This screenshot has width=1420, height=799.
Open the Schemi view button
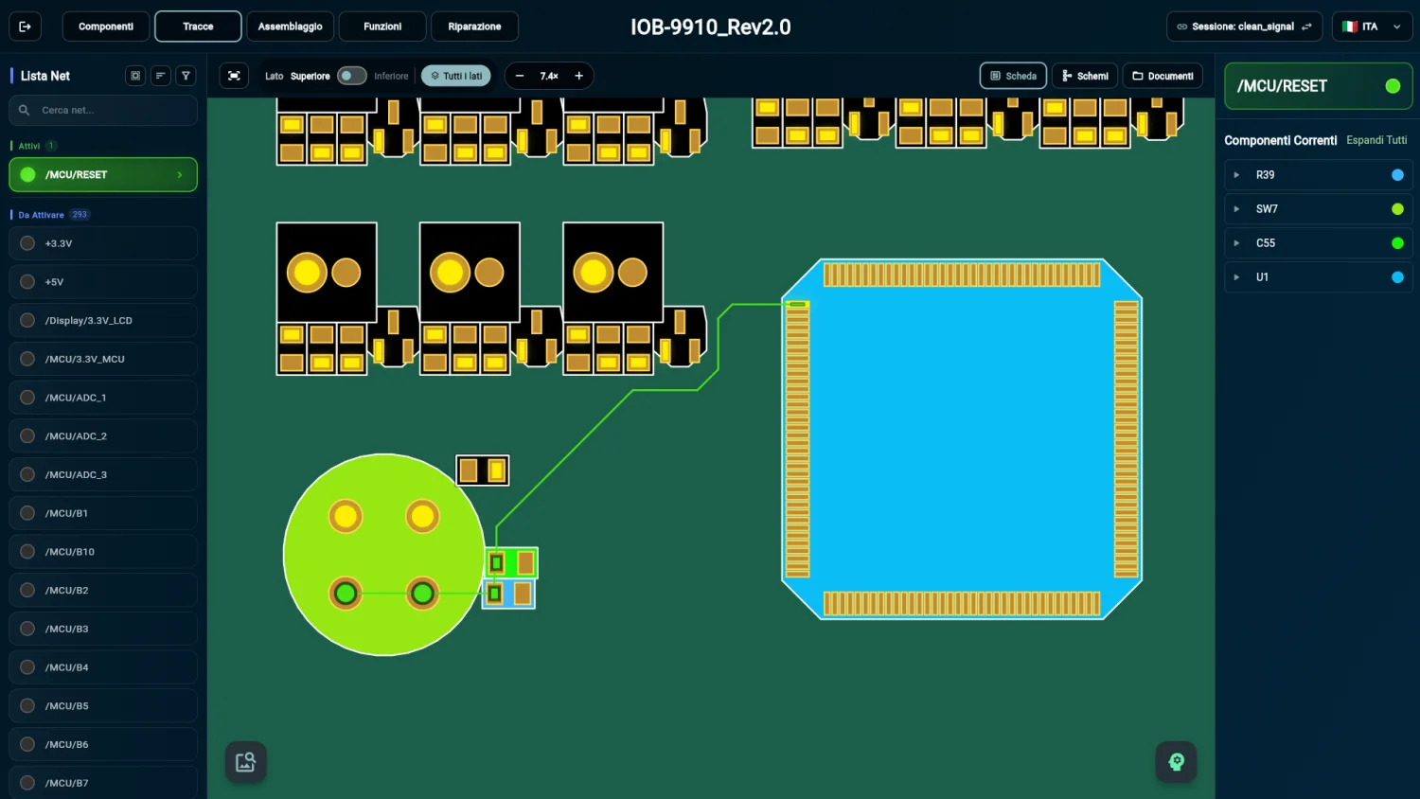[x=1085, y=76]
